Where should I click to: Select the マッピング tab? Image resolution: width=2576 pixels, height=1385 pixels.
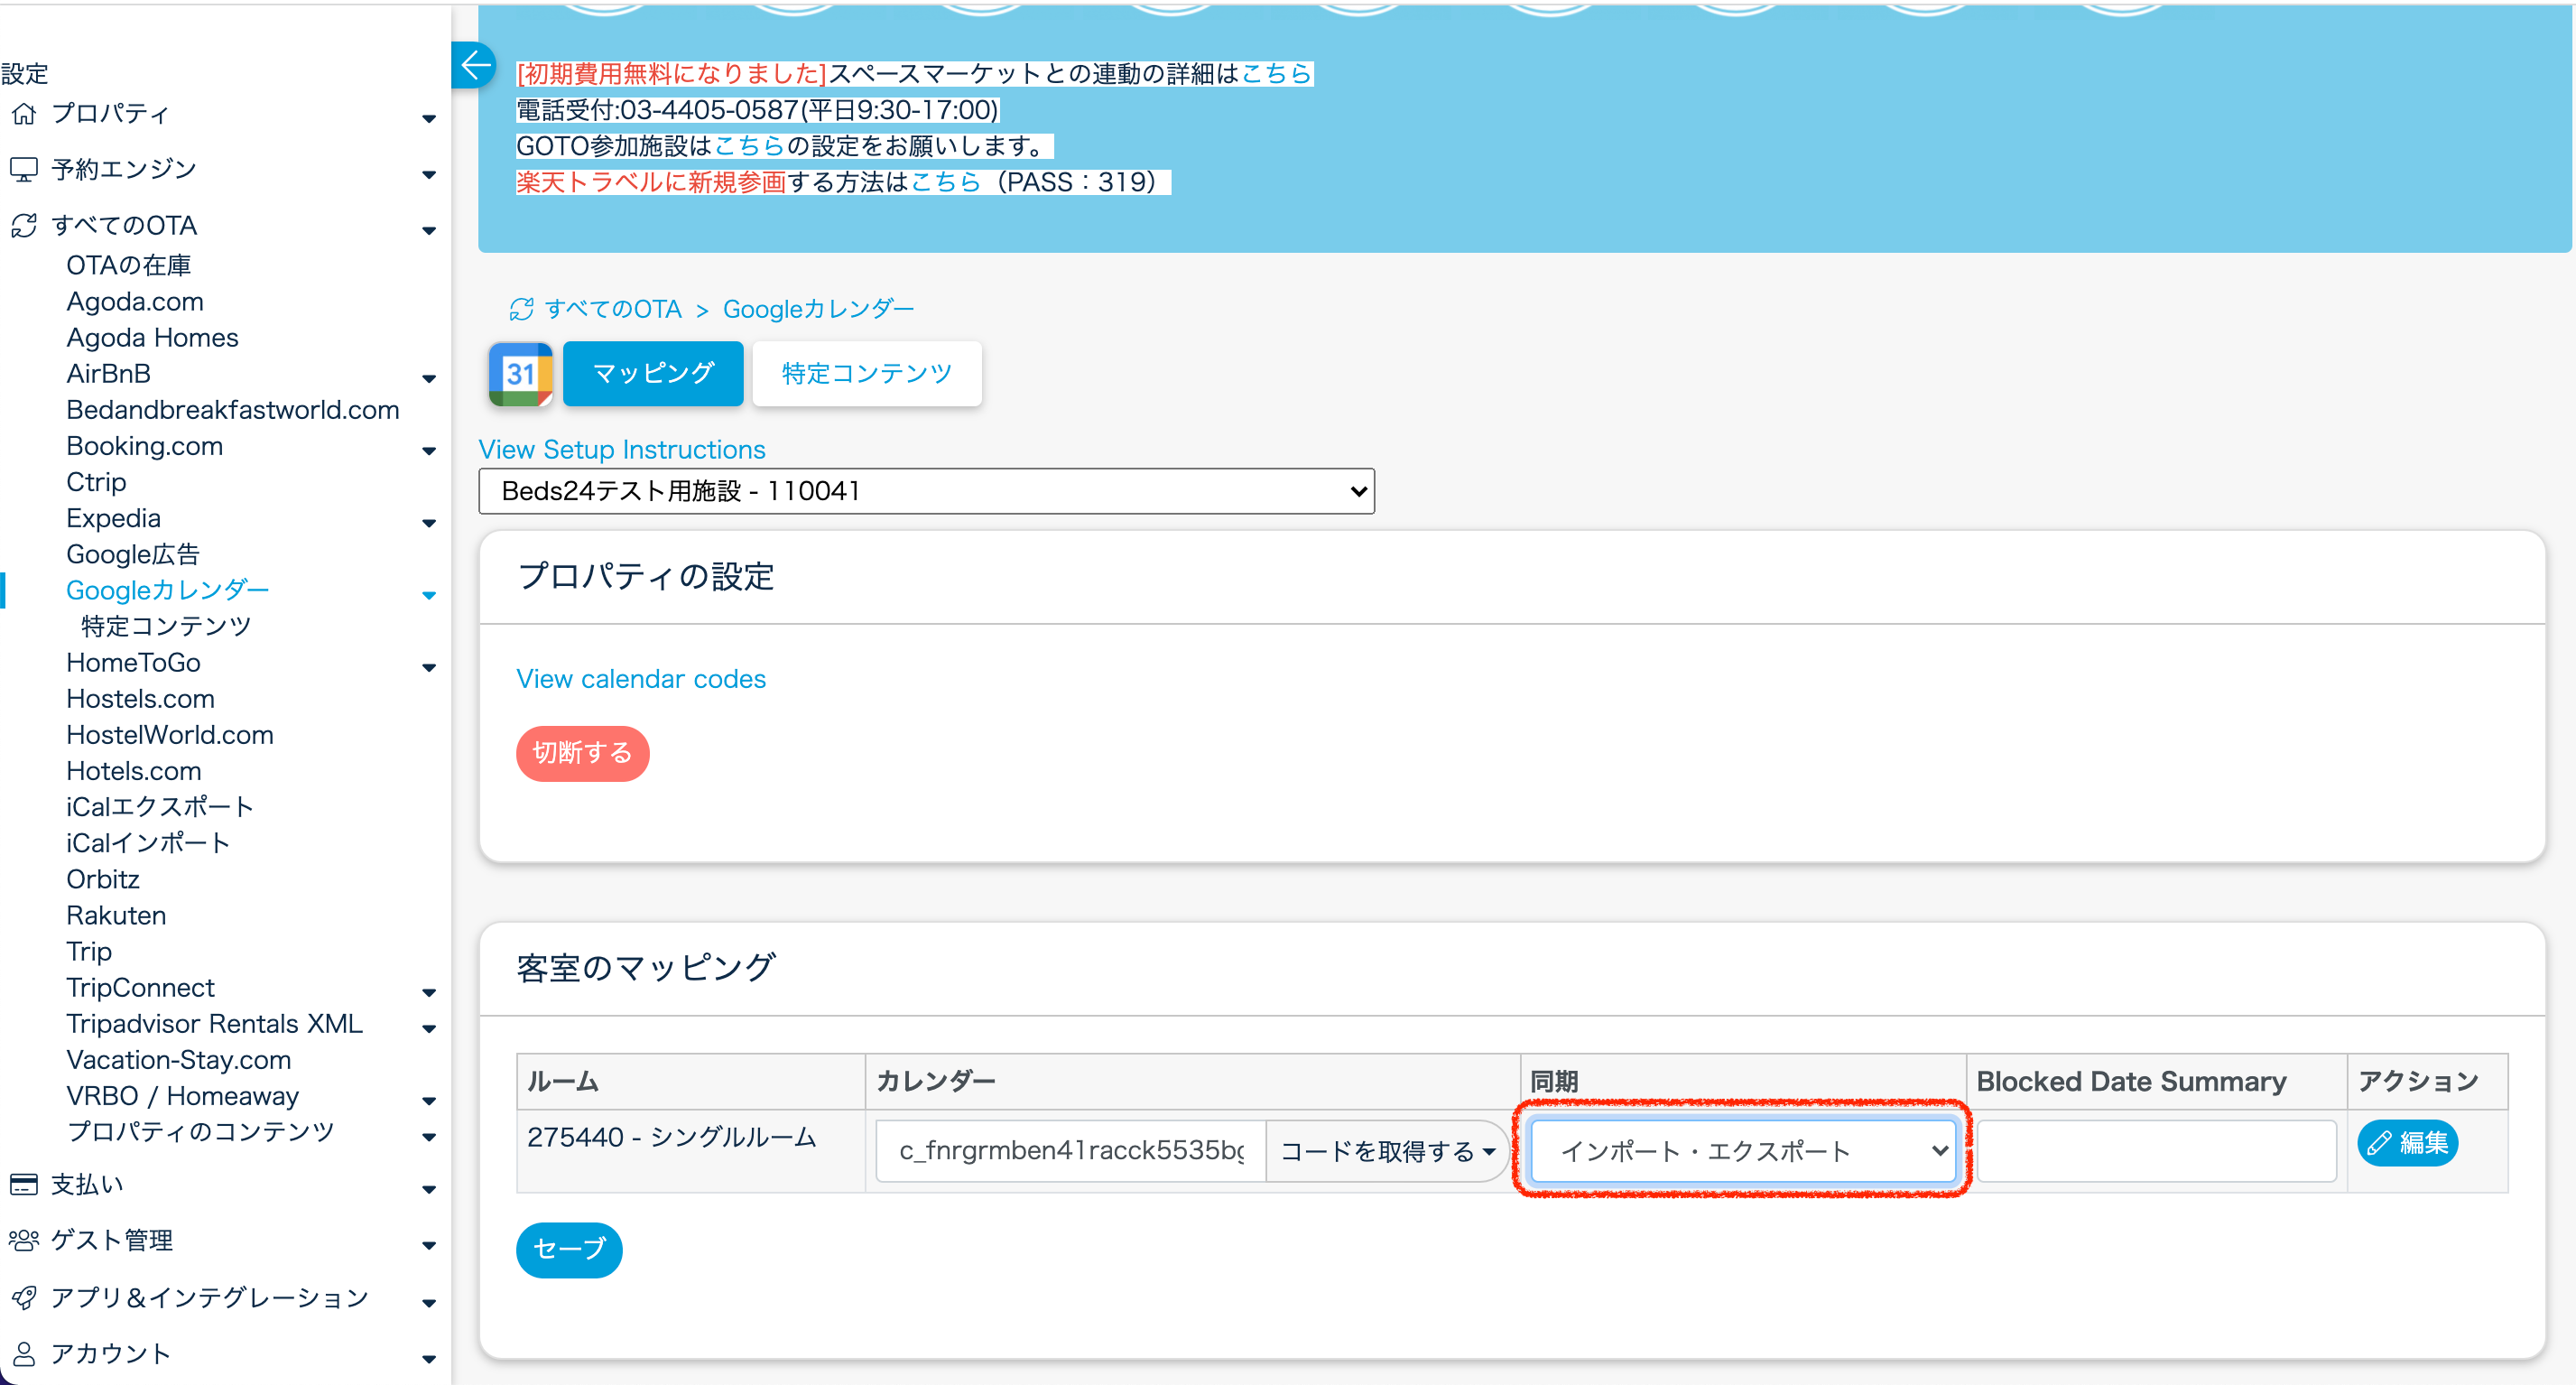[653, 374]
